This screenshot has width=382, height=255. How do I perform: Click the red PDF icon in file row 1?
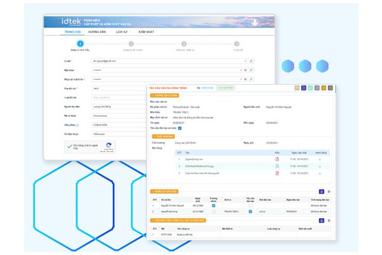tap(277, 159)
